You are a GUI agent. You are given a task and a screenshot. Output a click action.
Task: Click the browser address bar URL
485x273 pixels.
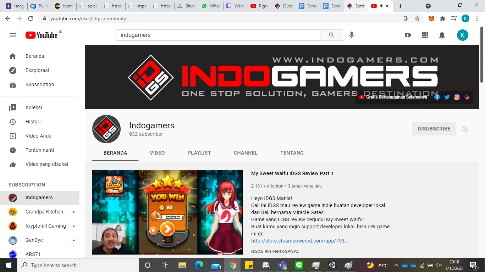(88, 18)
